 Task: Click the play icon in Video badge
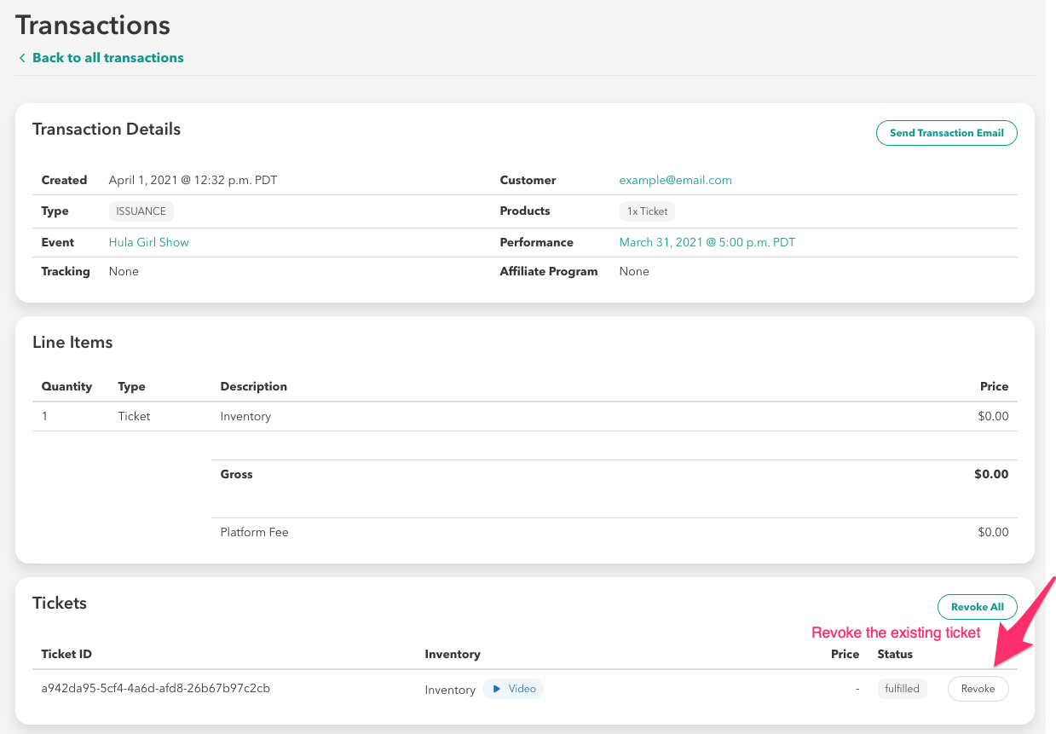coord(497,689)
